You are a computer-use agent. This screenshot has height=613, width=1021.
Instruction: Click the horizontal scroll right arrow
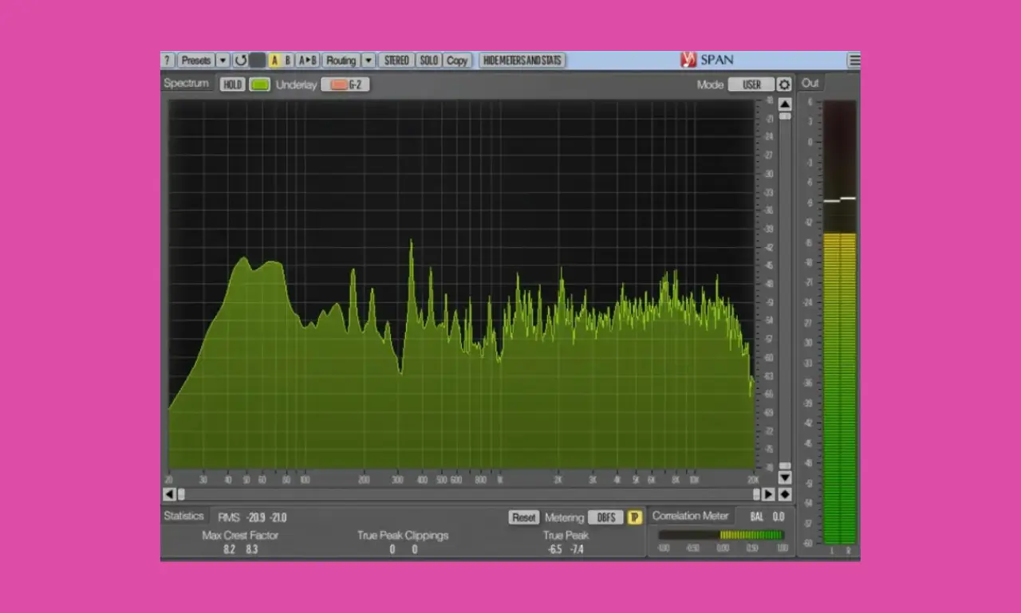[769, 494]
